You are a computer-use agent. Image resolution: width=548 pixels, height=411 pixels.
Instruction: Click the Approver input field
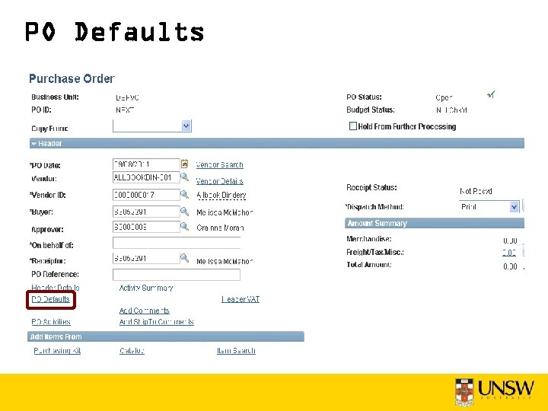click(x=146, y=227)
